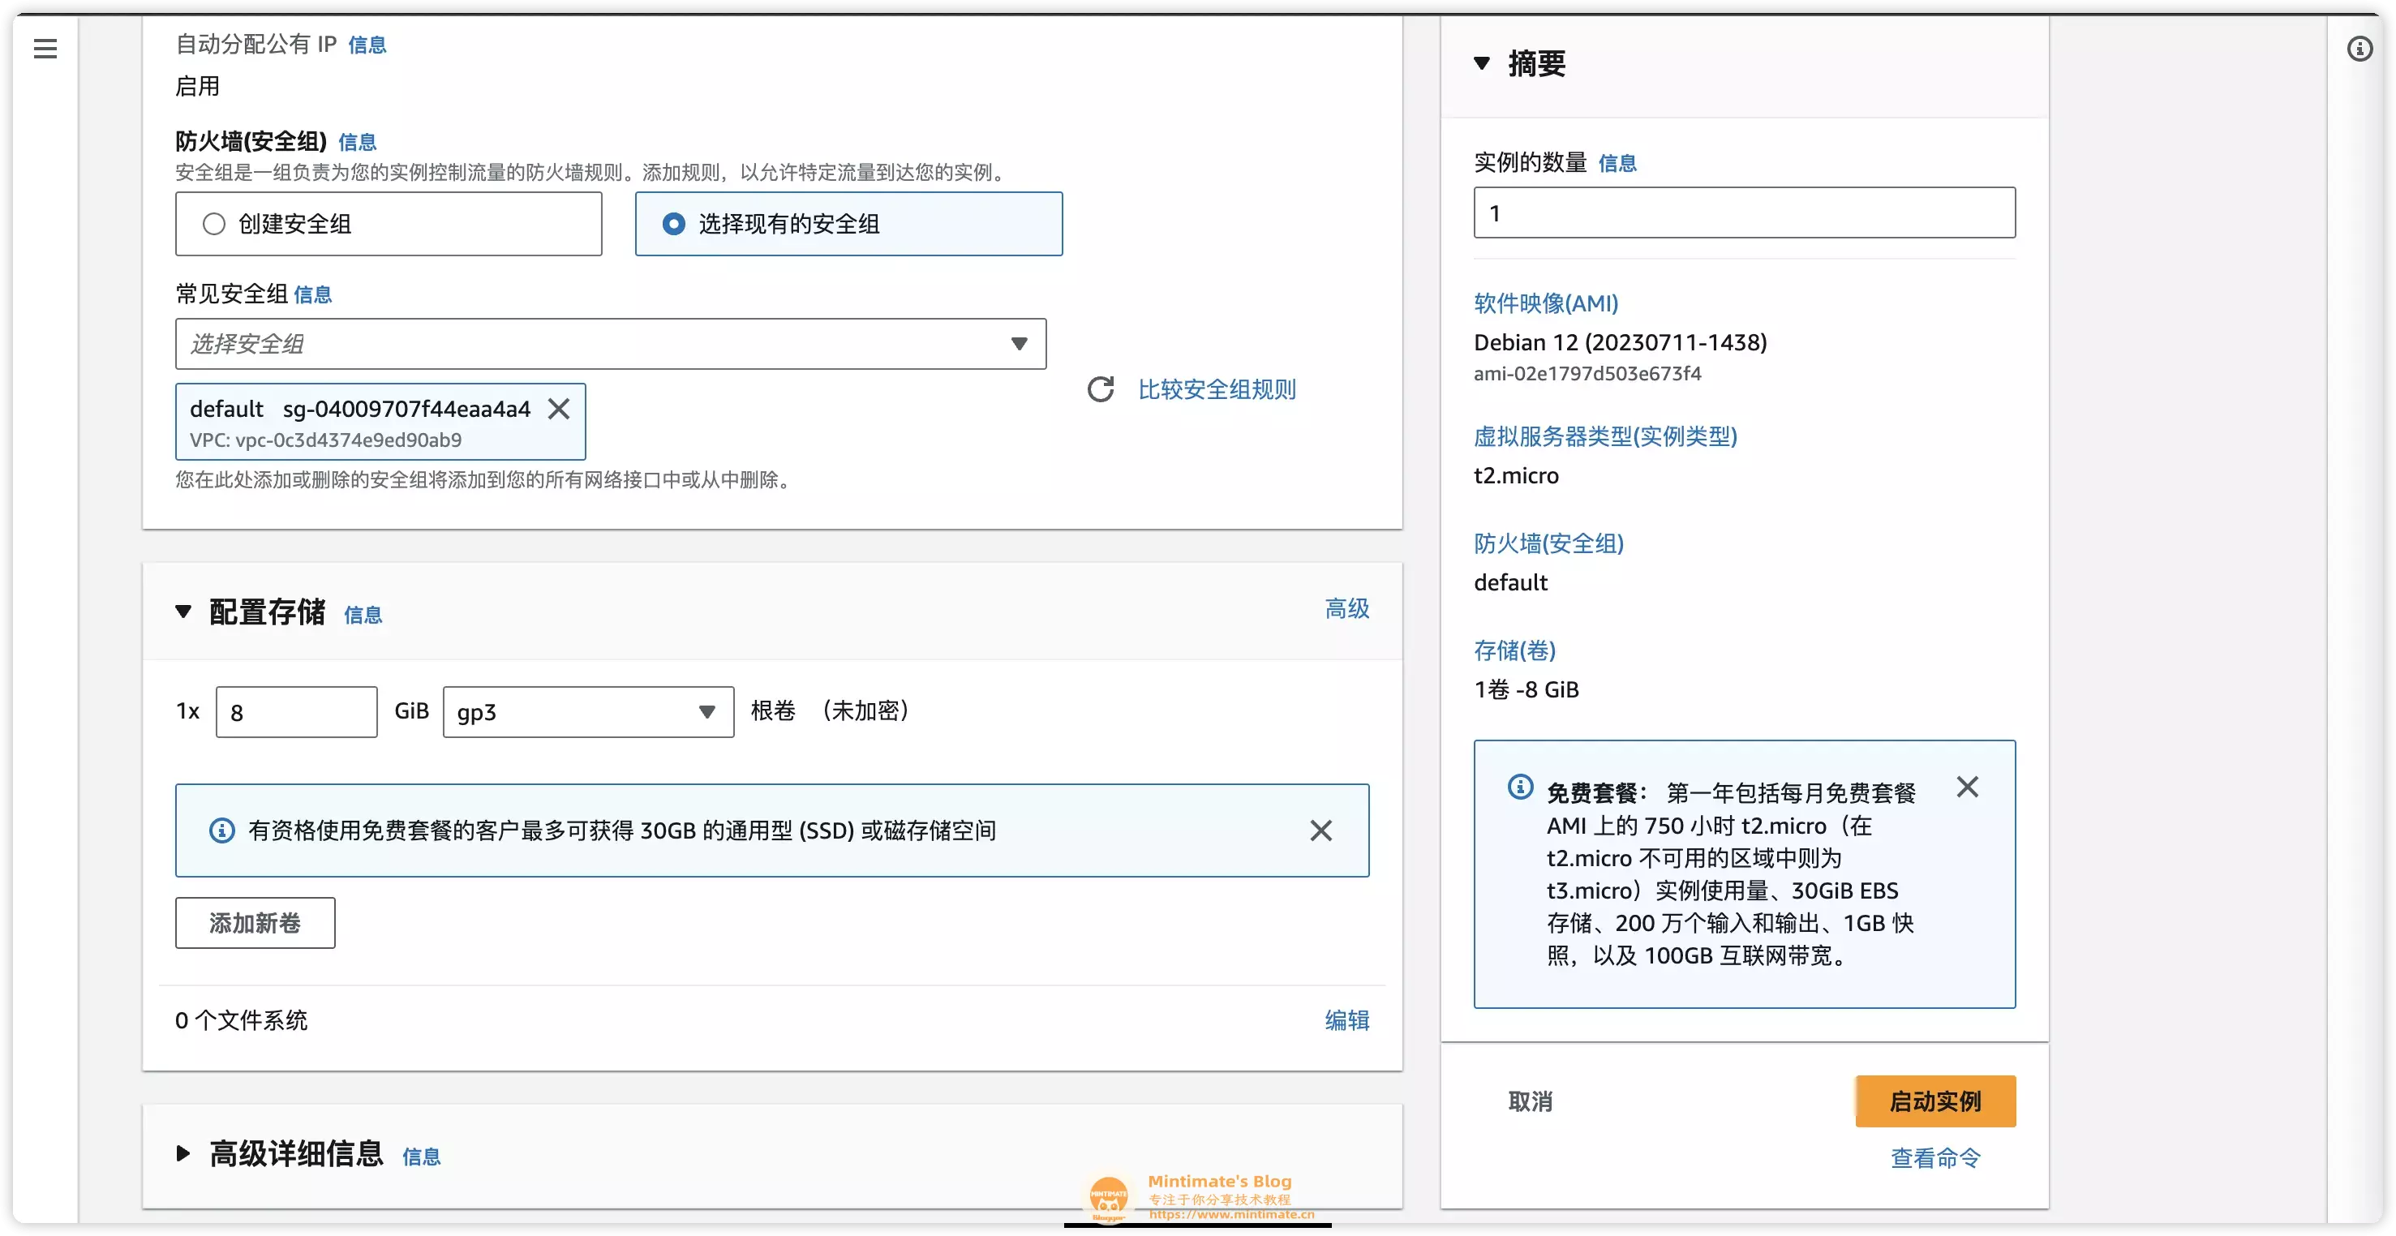Open the Software image (AMI) summary link
Viewport: 2396px width, 1236px height.
point(1546,303)
